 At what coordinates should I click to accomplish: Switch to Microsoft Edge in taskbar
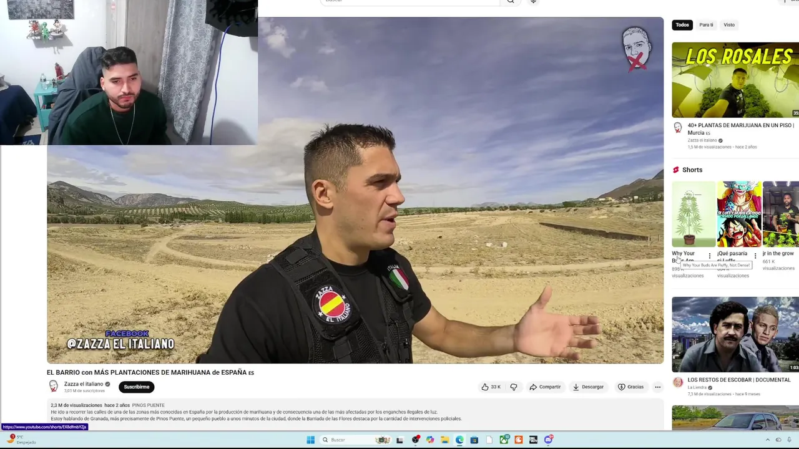click(x=459, y=440)
